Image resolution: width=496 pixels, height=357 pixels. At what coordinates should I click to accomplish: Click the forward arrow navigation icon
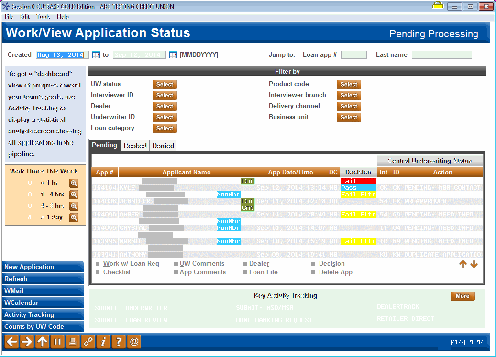(26, 341)
